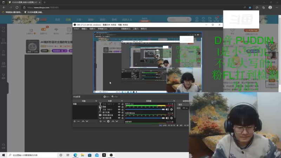Image resolution: width=281 pixels, height=158 pixels.
Task: Open the 渐变 transition dropdown in OBS
Action: click(183, 105)
